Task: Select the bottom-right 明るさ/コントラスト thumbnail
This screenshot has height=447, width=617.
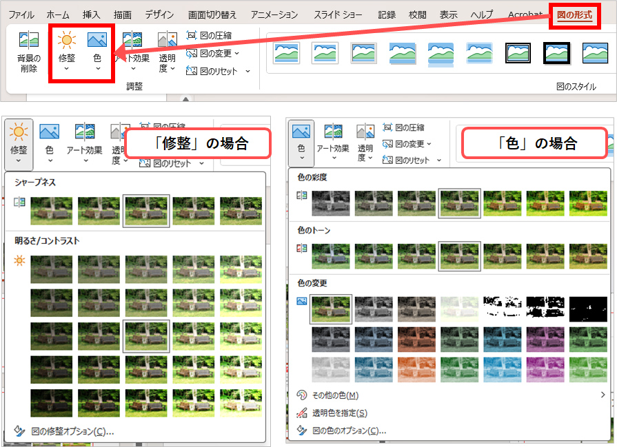Action: click(241, 403)
